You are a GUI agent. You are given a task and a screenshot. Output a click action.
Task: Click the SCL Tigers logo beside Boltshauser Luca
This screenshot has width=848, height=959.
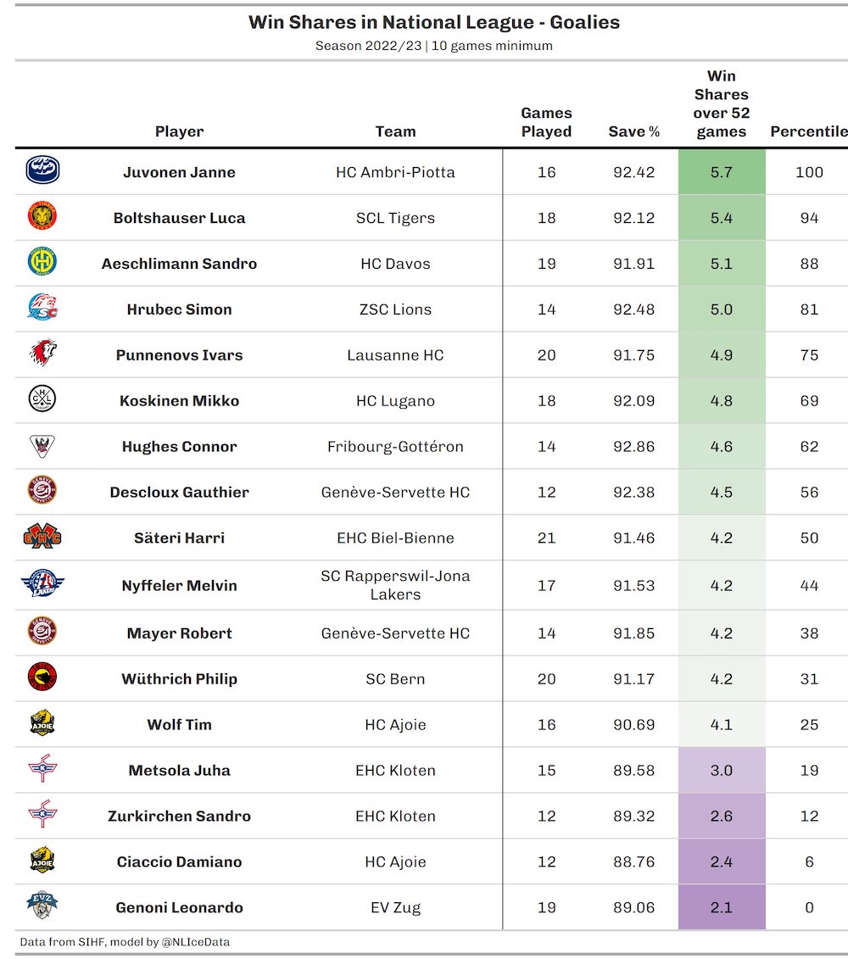click(x=42, y=217)
